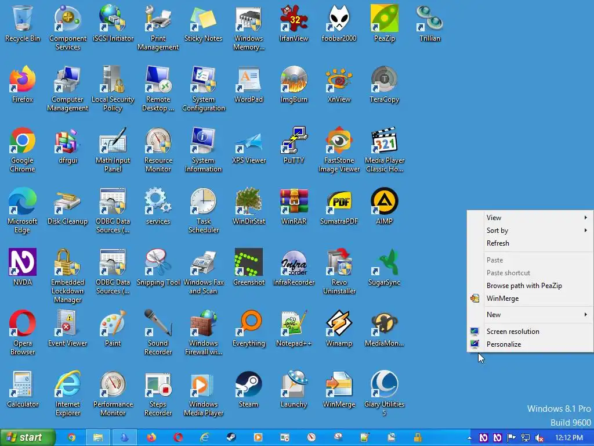This screenshot has width=594, height=446.
Task: Select the Media Player Classic shortcut
Action: 384,150
